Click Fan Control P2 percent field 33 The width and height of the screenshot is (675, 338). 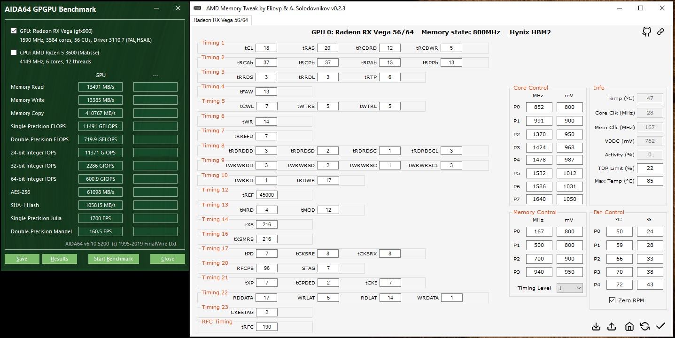pyautogui.click(x=650, y=259)
